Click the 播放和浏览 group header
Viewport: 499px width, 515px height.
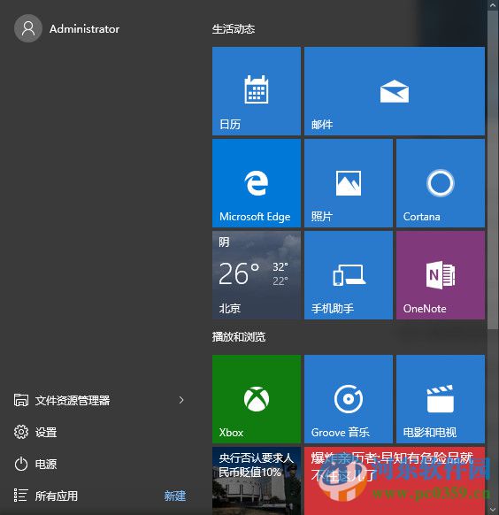239,336
